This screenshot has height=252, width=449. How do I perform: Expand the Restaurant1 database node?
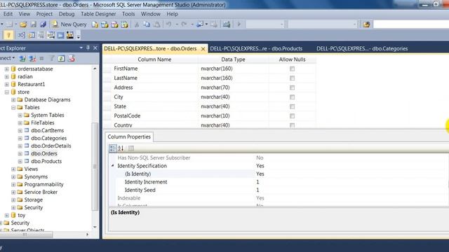pyautogui.click(x=6, y=84)
